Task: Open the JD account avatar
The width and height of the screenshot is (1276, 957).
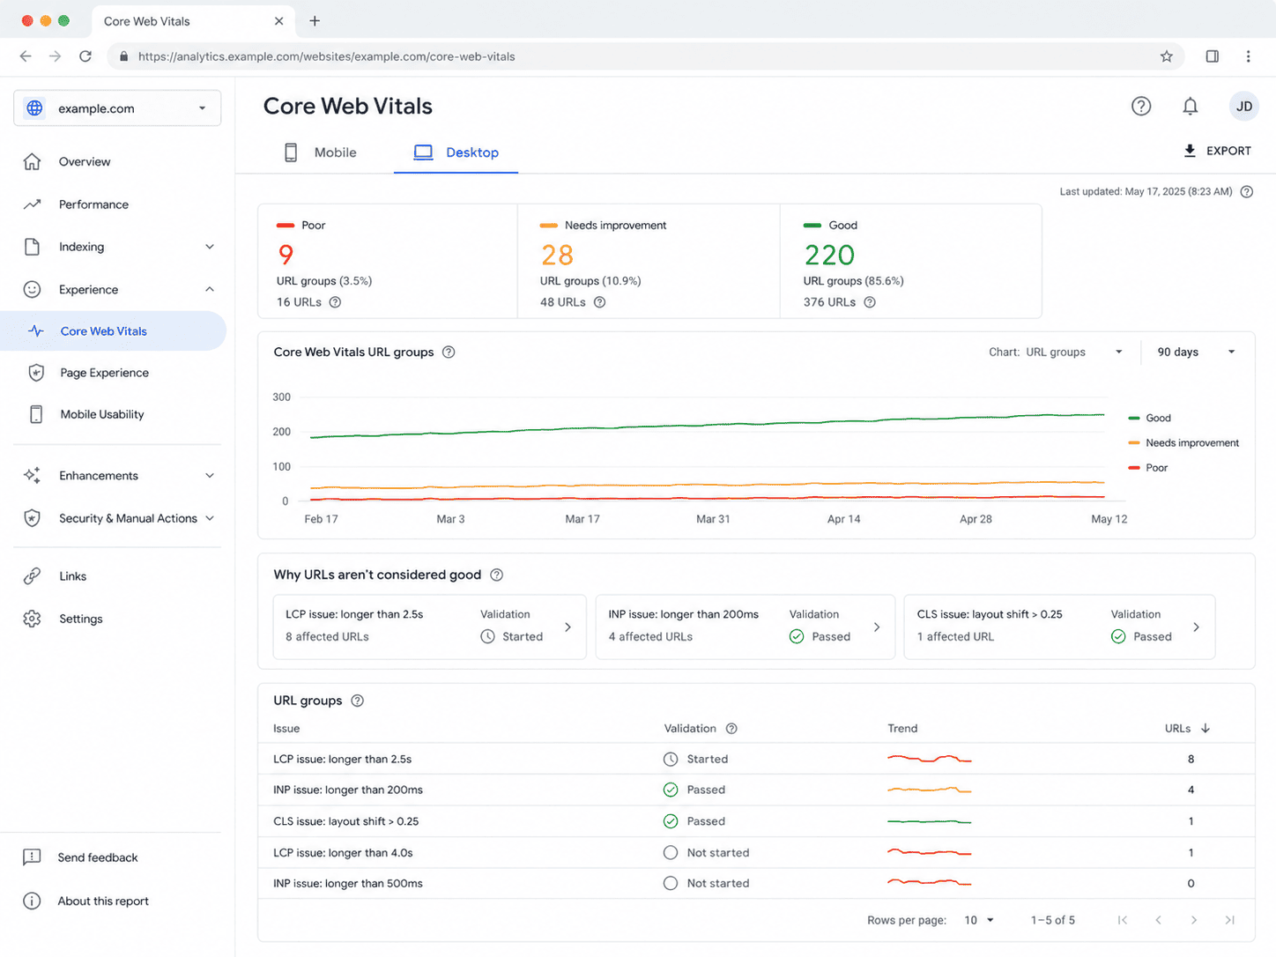Action: pyautogui.click(x=1244, y=107)
